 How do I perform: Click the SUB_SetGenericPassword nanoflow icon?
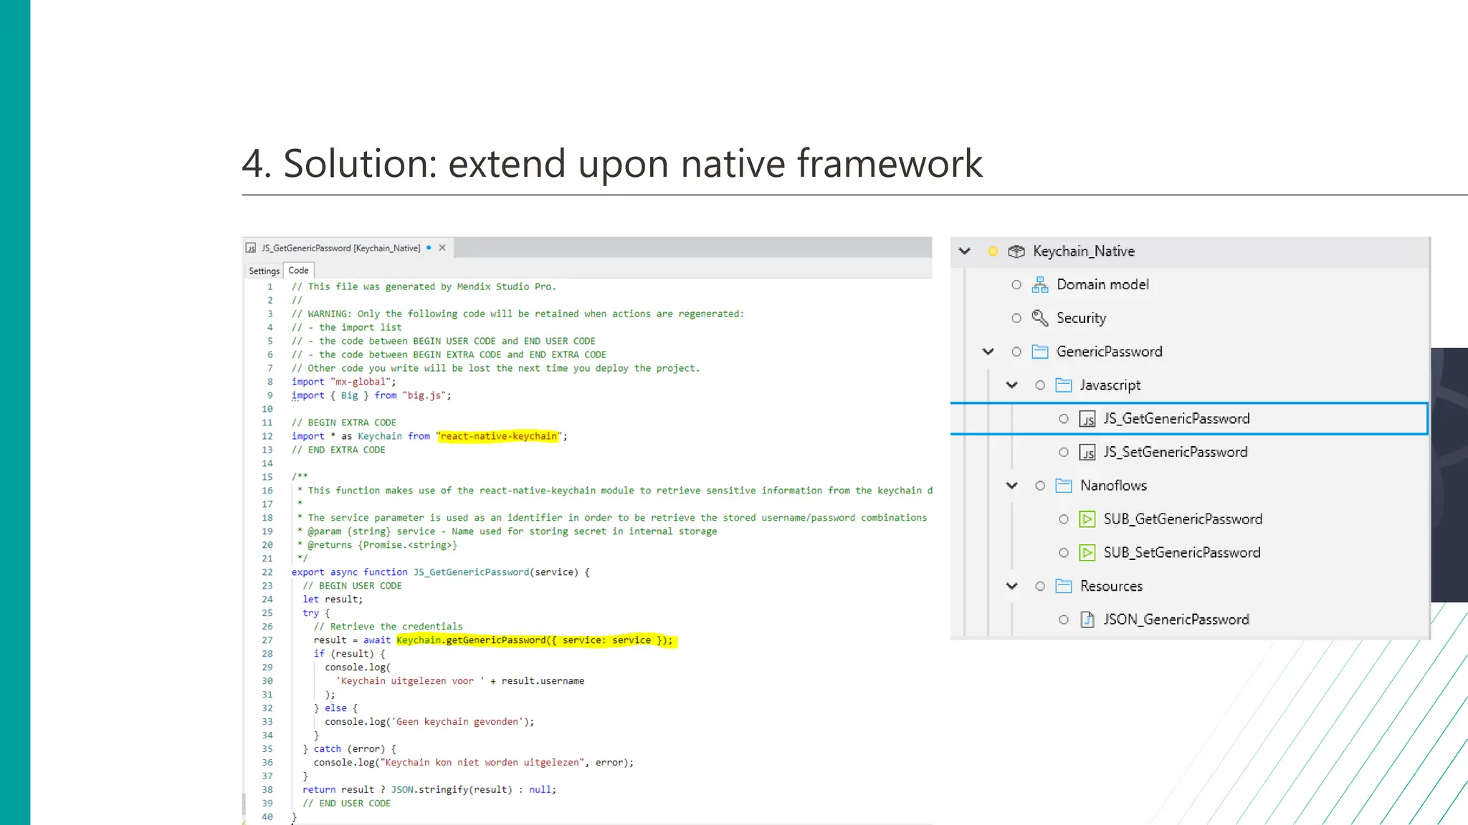(x=1087, y=553)
